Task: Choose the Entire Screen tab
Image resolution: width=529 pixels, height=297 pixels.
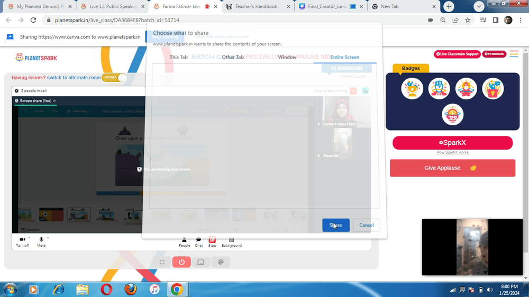Action: [345, 57]
